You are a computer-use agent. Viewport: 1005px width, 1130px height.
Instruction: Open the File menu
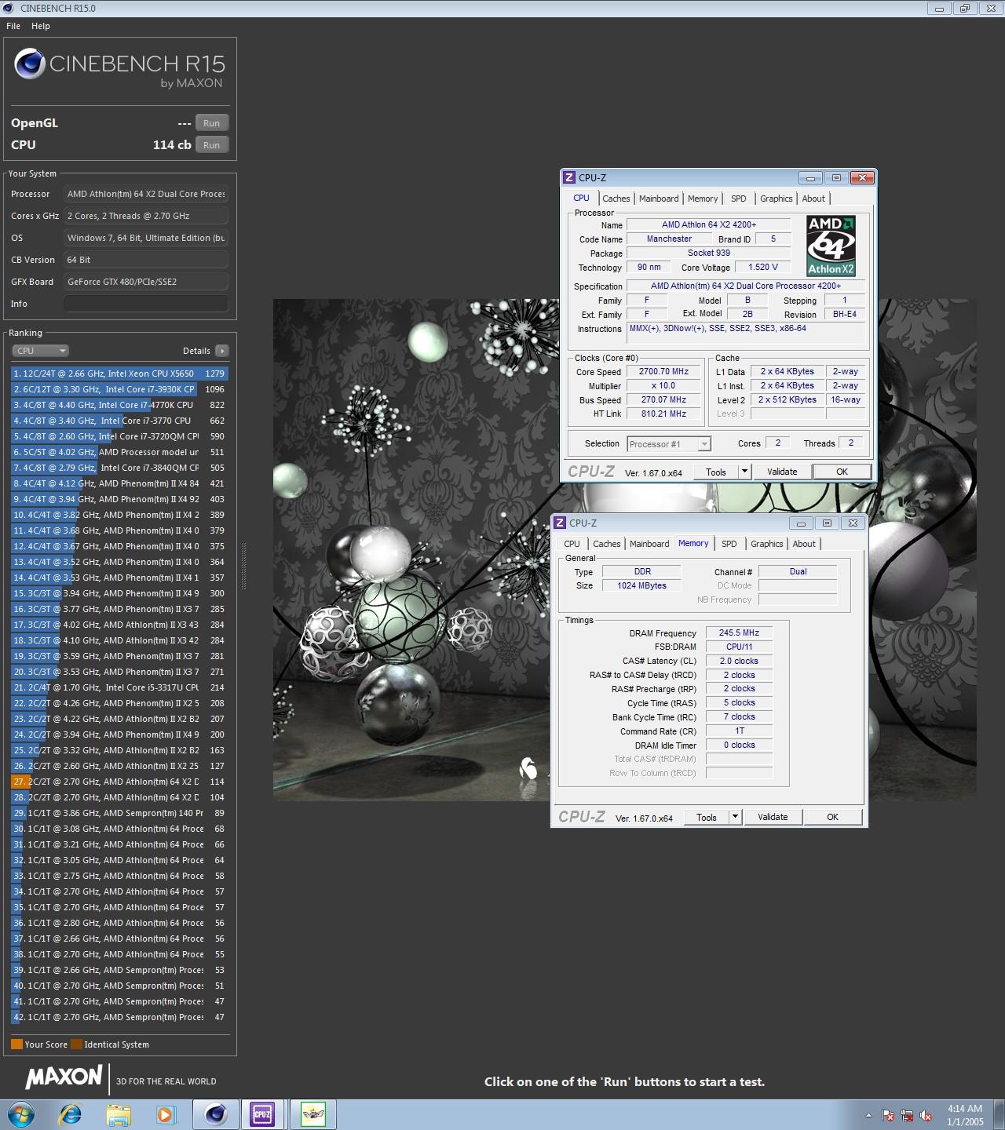pyautogui.click(x=13, y=26)
